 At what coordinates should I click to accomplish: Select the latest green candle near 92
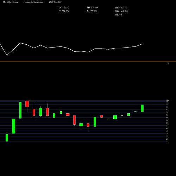pos(142,108)
